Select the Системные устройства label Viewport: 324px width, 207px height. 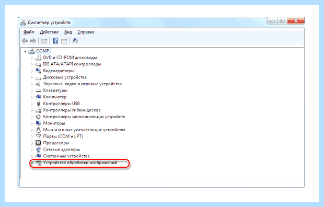[66, 156]
